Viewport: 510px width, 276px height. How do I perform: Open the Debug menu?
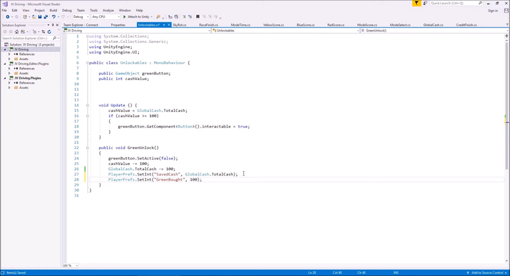[x=67, y=10]
